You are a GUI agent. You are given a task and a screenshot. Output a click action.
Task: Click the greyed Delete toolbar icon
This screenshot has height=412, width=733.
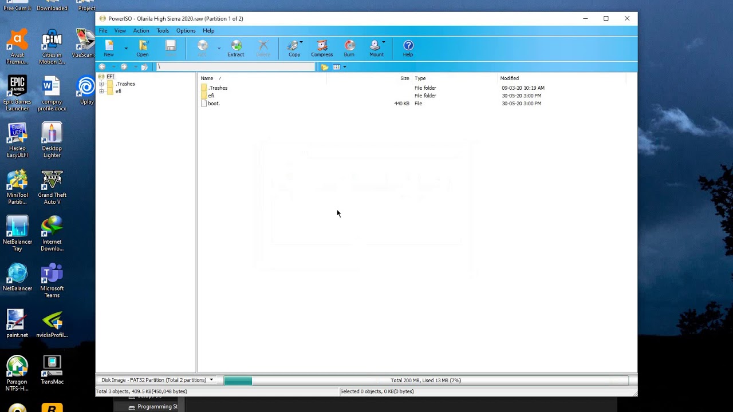[x=263, y=48]
